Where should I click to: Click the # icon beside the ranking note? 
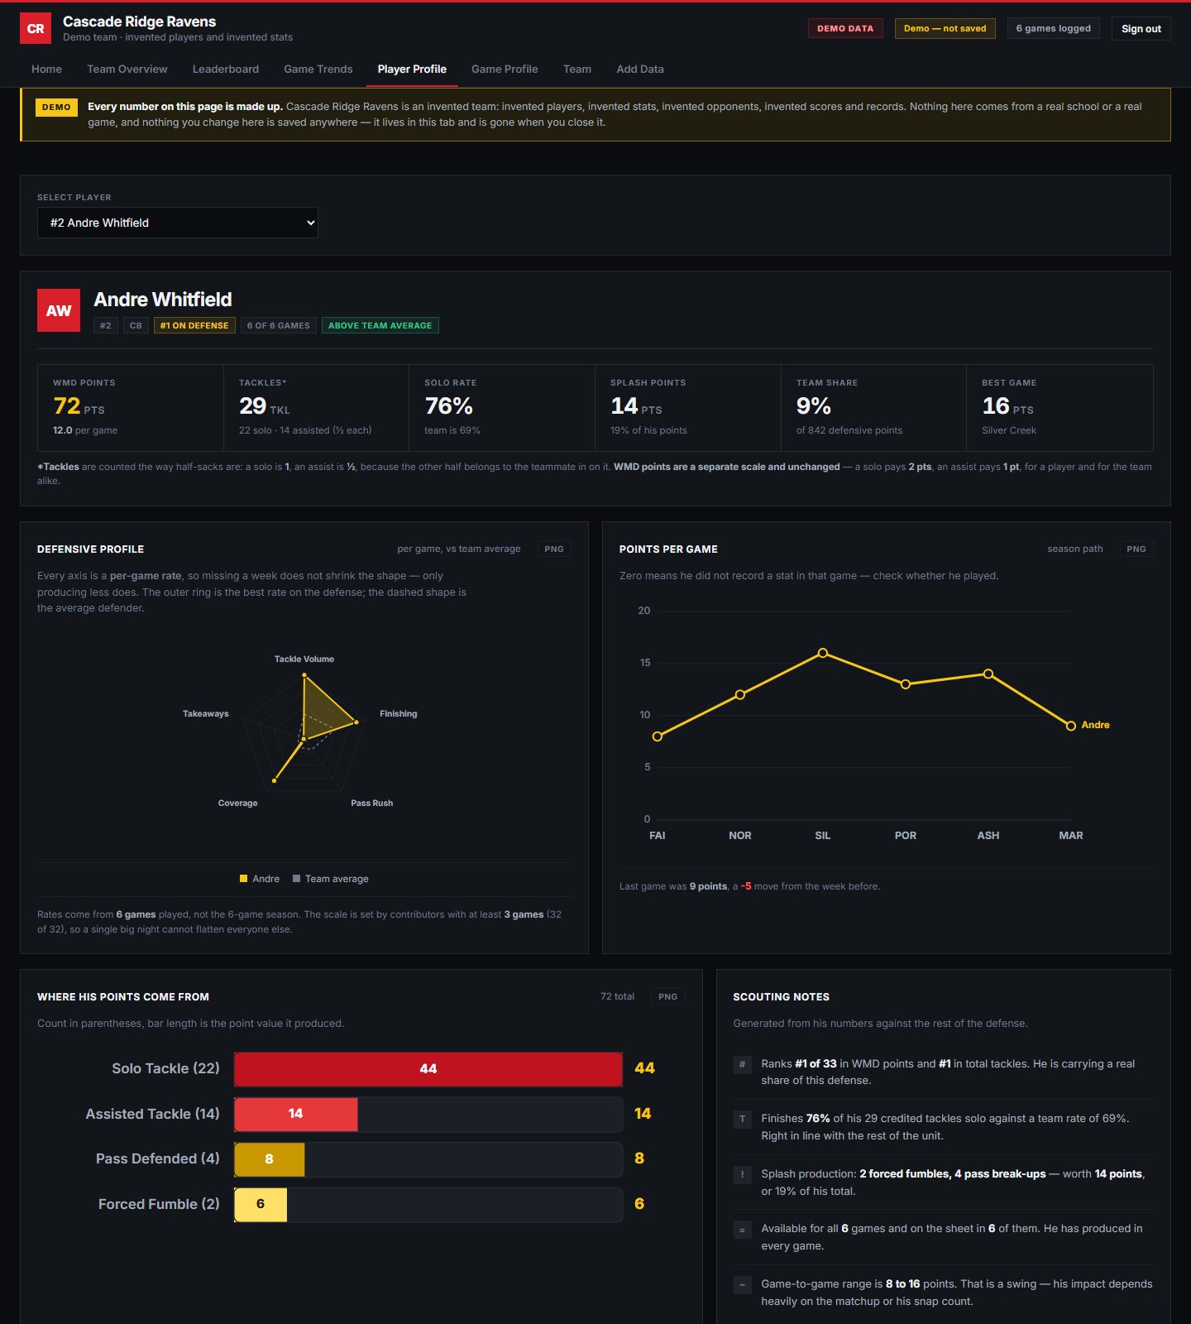(742, 1064)
